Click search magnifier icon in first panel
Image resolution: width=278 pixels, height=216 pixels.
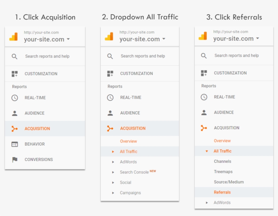point(15,56)
